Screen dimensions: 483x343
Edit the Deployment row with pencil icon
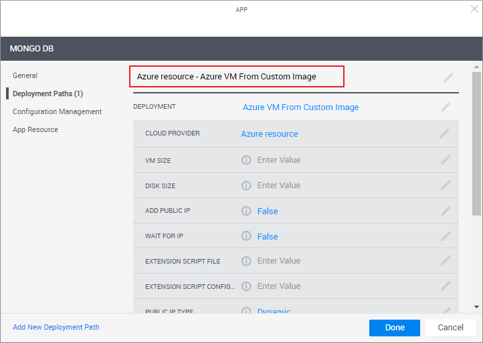coord(446,107)
